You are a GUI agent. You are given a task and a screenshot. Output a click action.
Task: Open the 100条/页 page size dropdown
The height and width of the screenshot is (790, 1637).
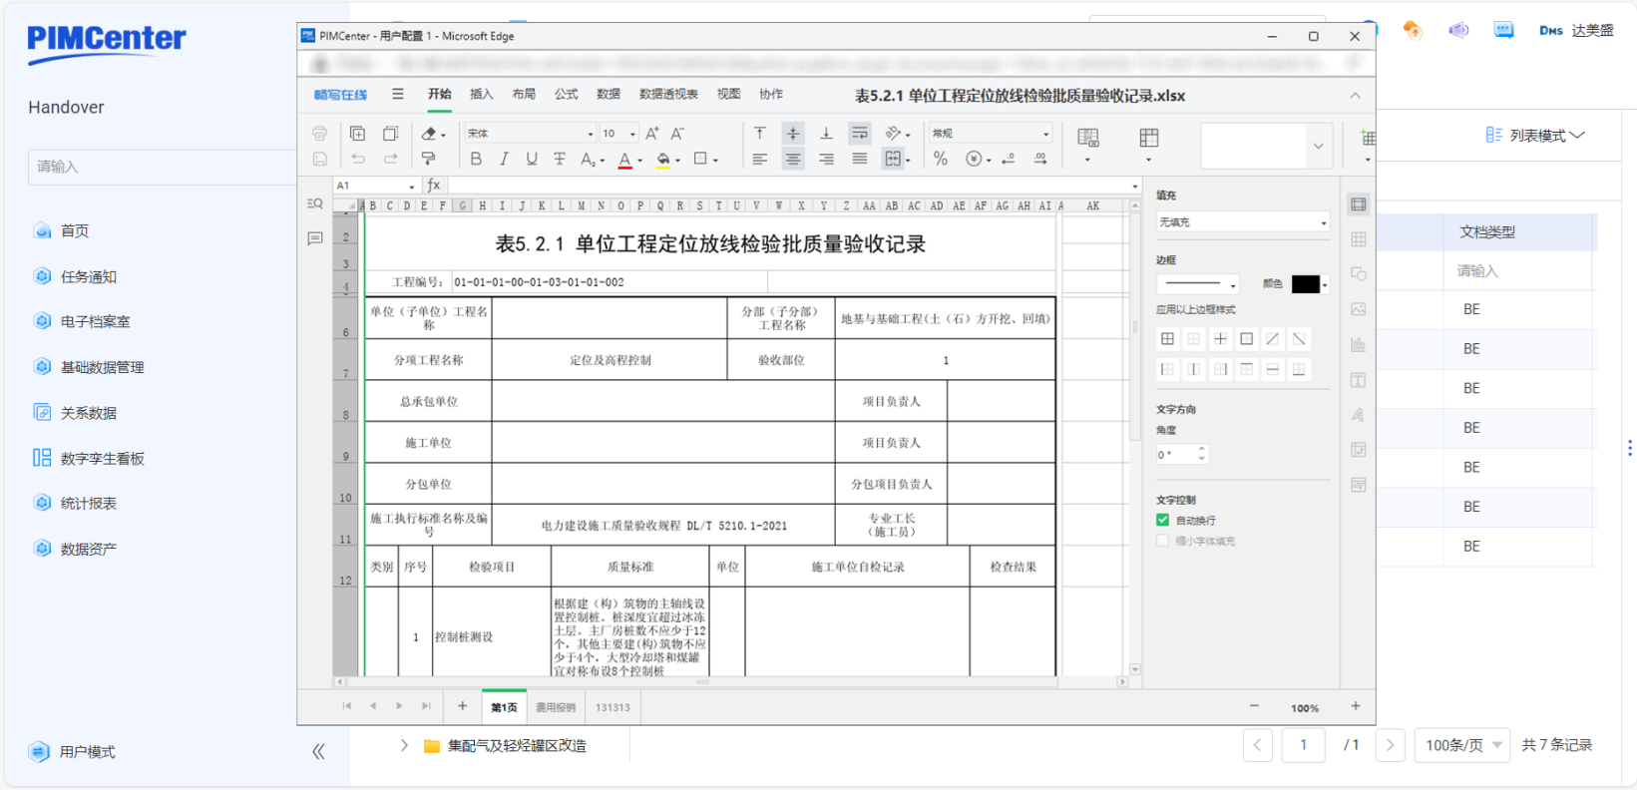click(x=1463, y=745)
